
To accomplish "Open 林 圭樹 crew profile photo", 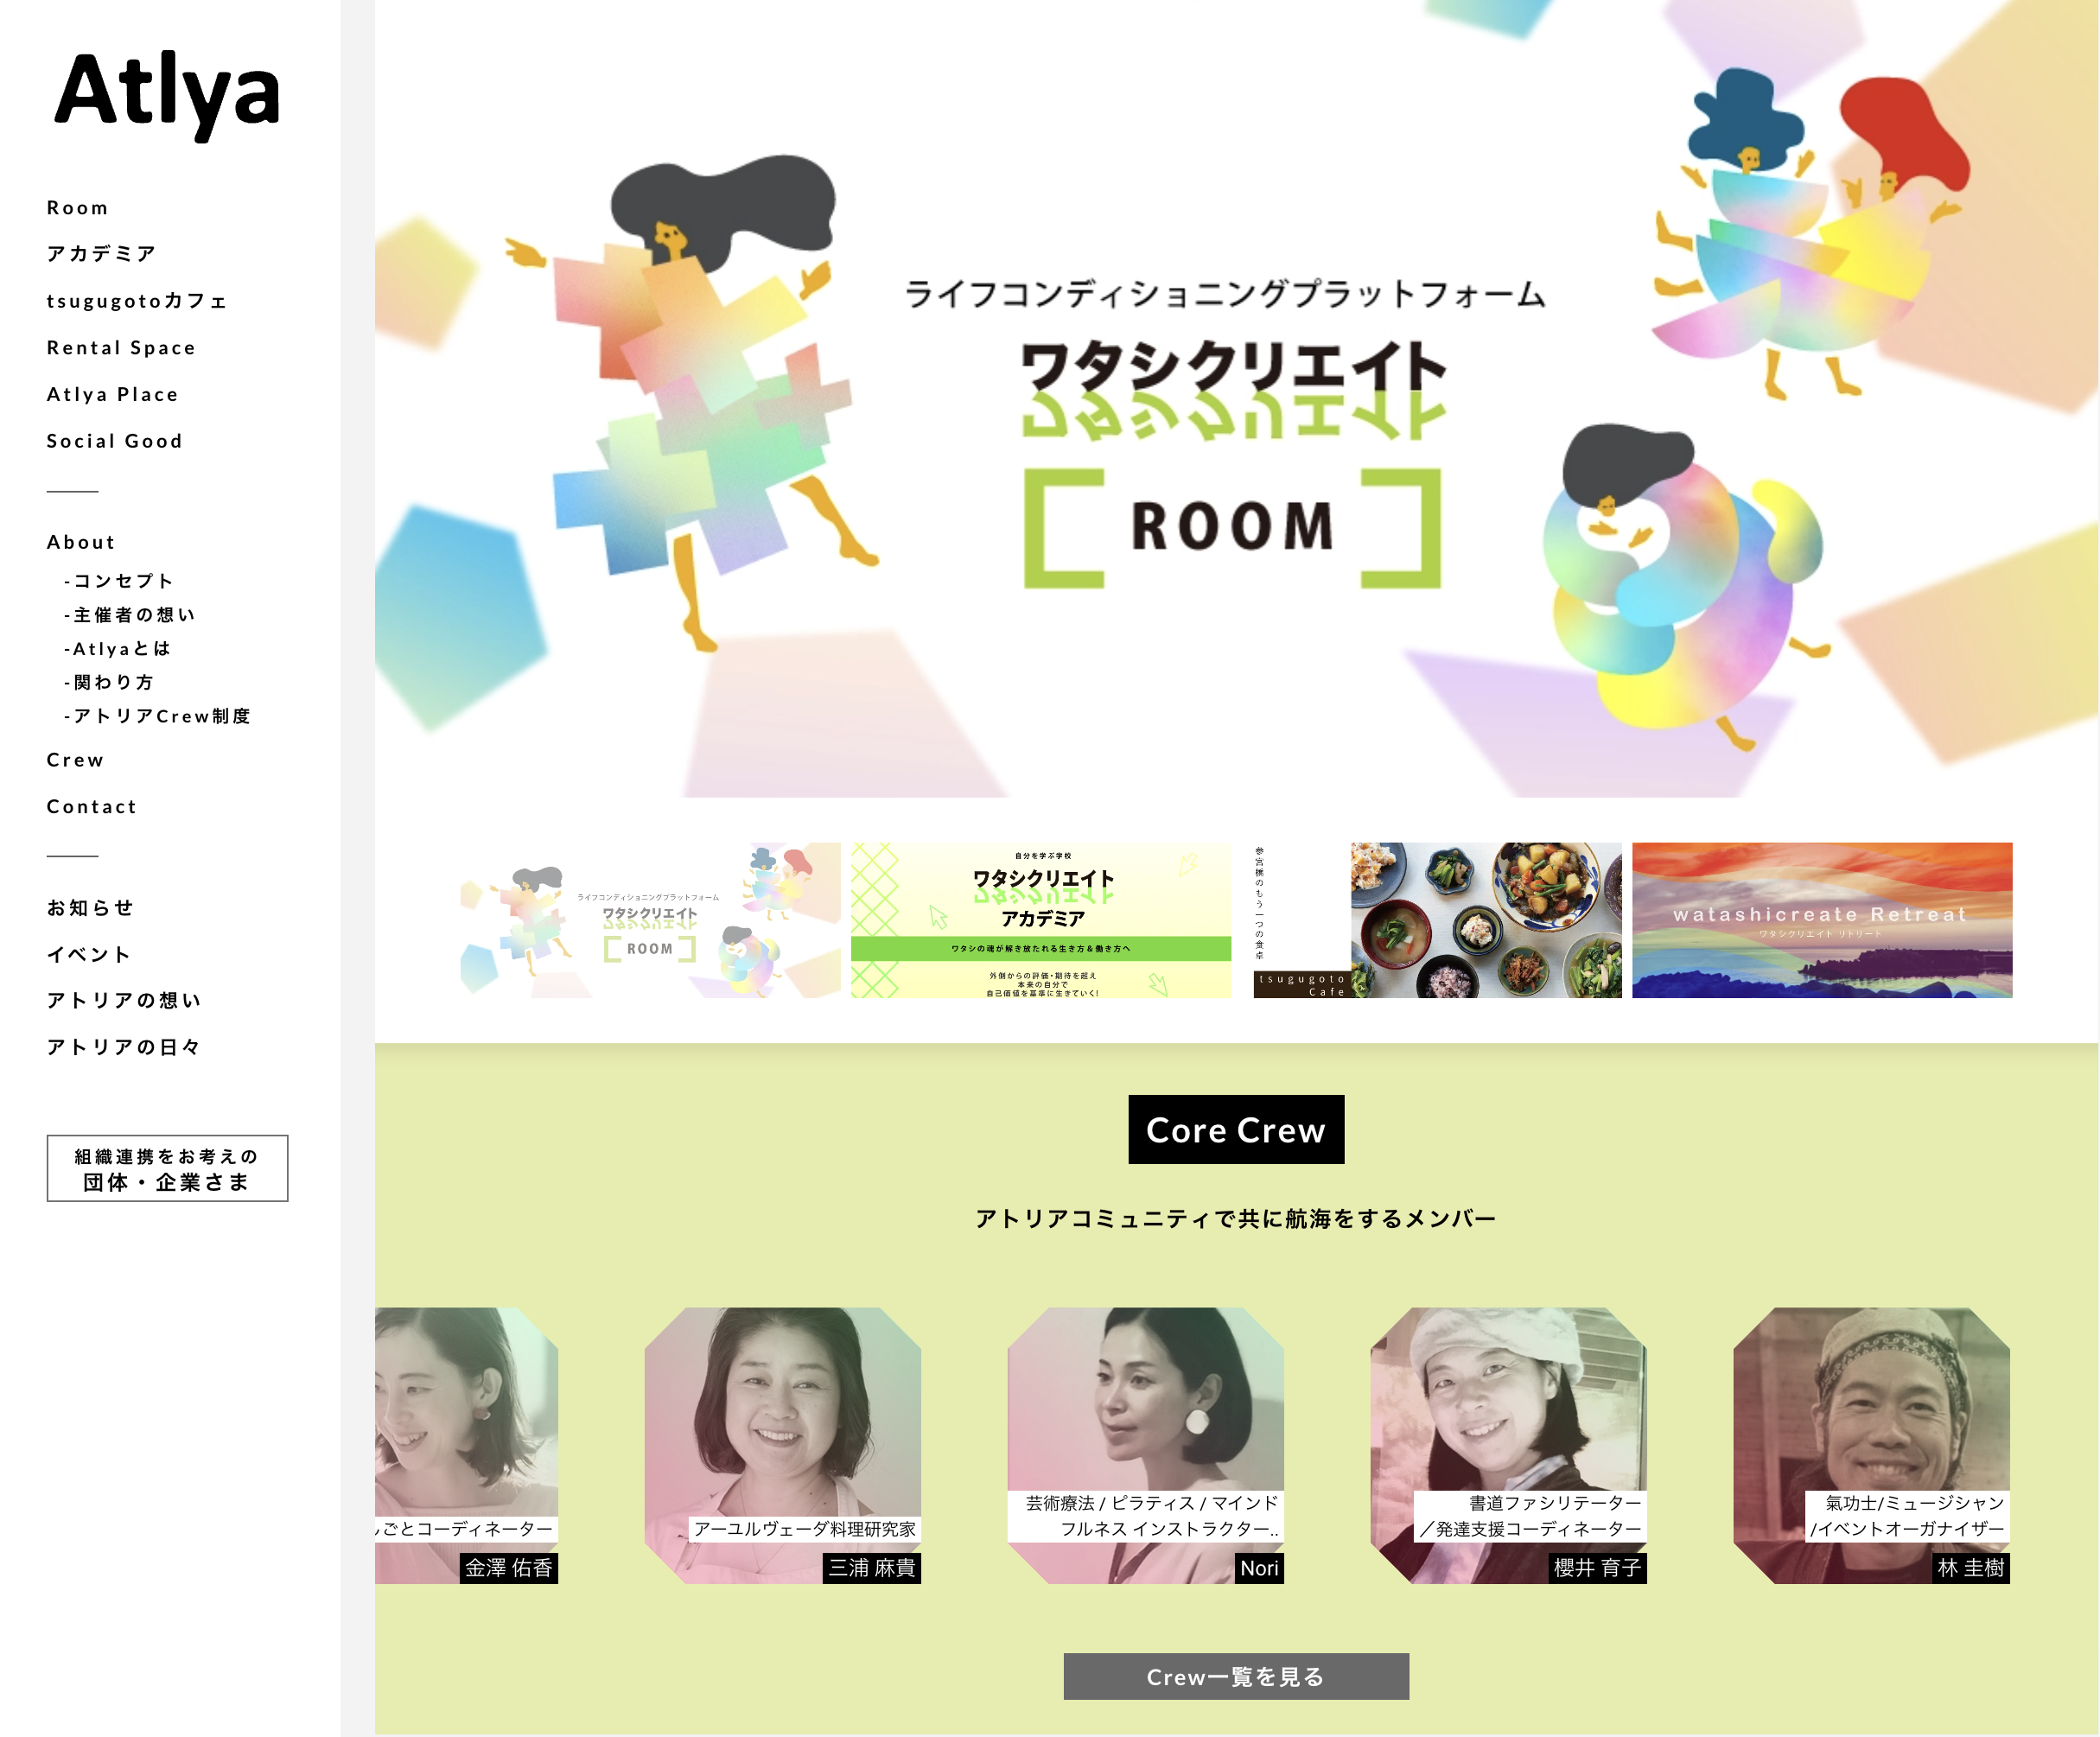I will pyautogui.click(x=1872, y=1445).
